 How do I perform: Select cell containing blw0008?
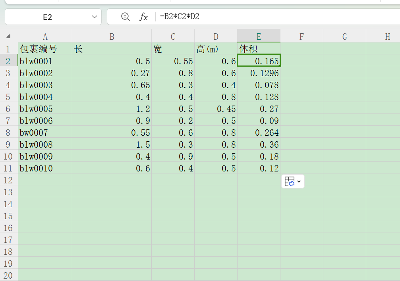pos(45,144)
